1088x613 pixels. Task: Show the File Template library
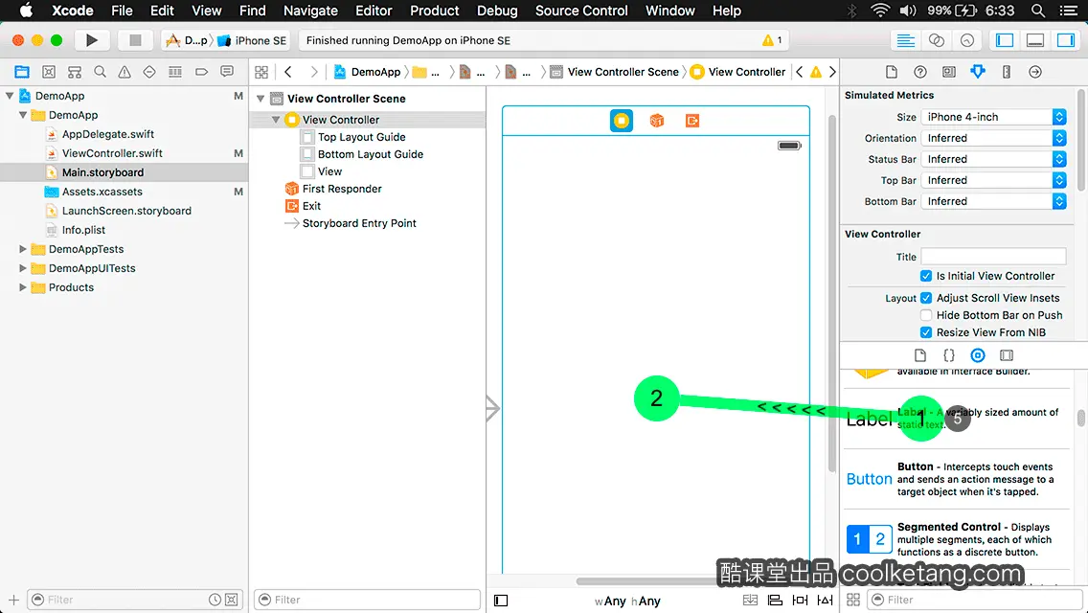920,355
